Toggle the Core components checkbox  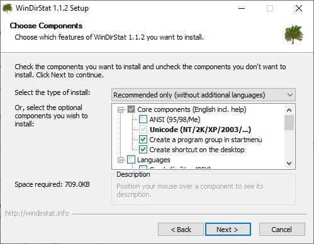[x=131, y=109]
